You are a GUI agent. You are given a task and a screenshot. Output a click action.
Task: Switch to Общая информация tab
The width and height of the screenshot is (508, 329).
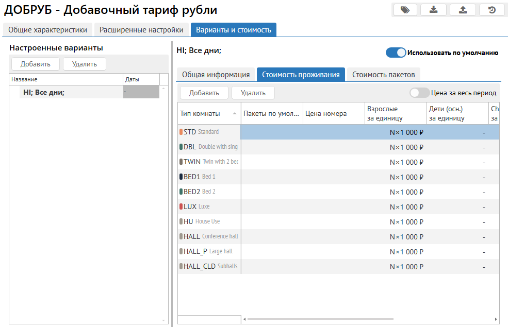click(x=216, y=74)
